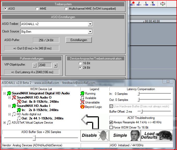Select the Out: 8x 8-192kHz, 24Bits row
The image size is (177, 150).
point(40,102)
